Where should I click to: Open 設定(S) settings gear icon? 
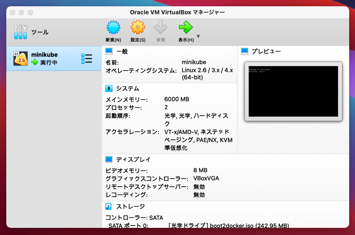[138, 27]
